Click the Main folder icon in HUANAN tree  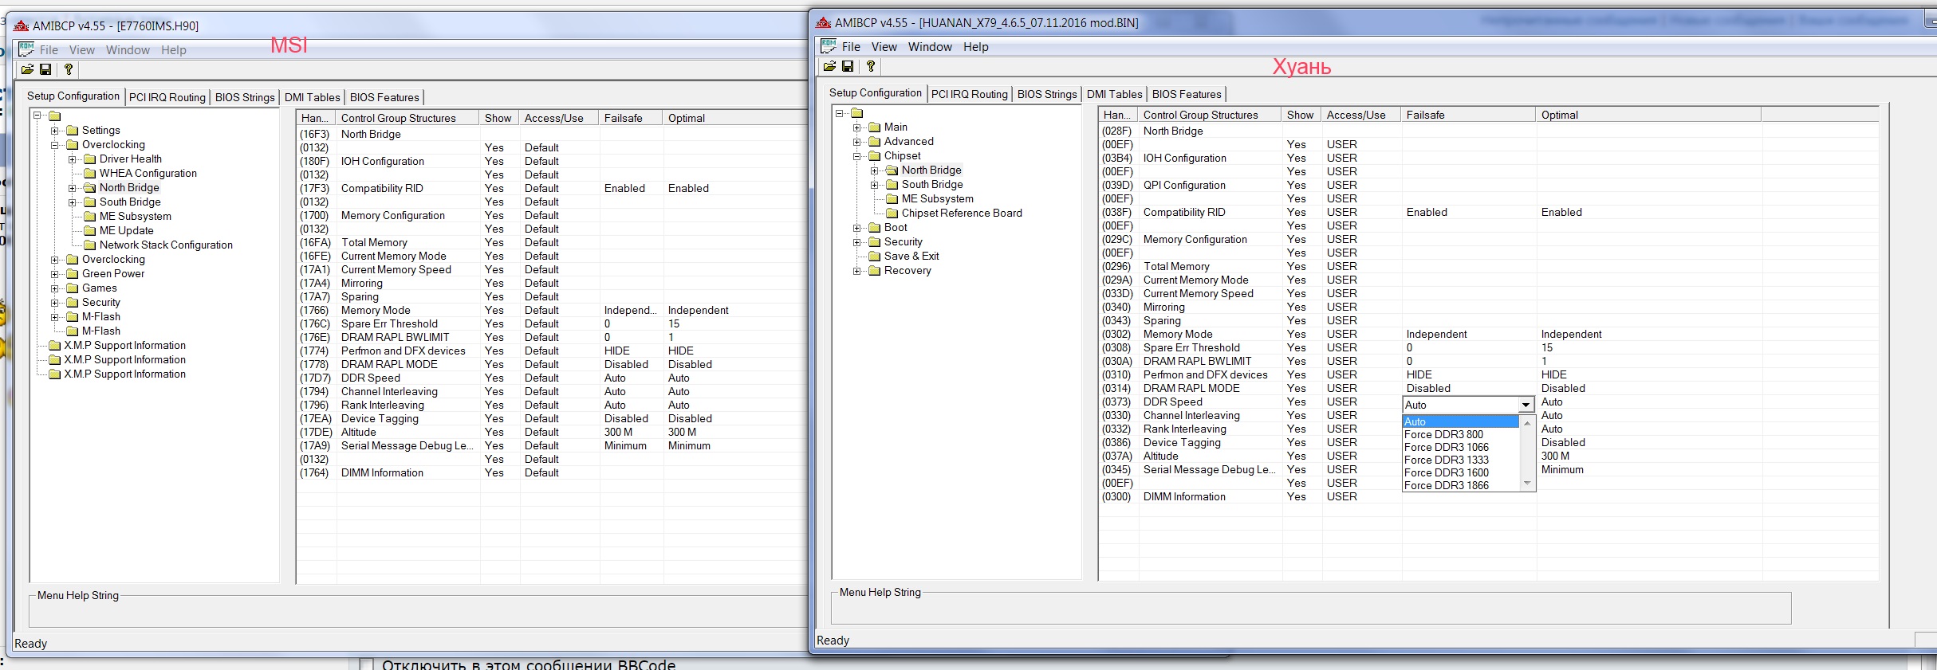pos(875,127)
